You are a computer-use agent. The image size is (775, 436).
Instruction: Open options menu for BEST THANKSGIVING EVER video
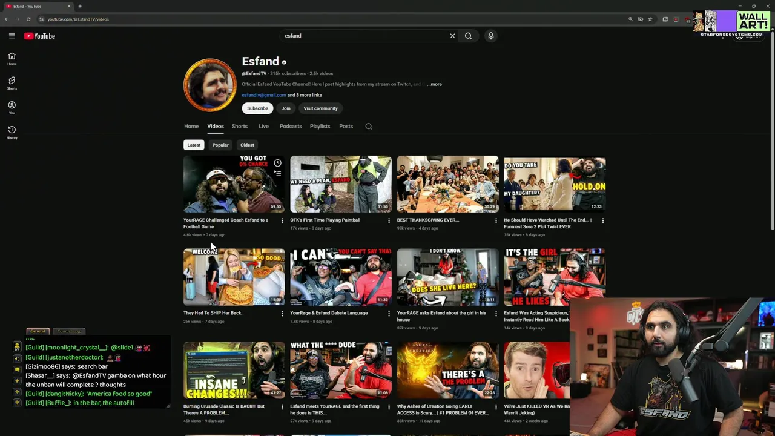click(496, 220)
